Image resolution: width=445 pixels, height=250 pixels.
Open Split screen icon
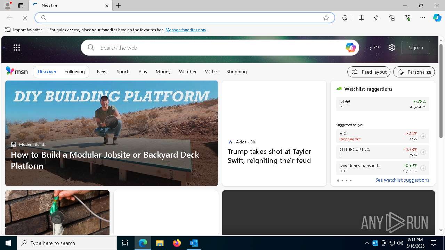(361, 18)
